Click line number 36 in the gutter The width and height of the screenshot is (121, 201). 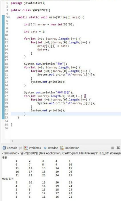click(x=6, y=128)
